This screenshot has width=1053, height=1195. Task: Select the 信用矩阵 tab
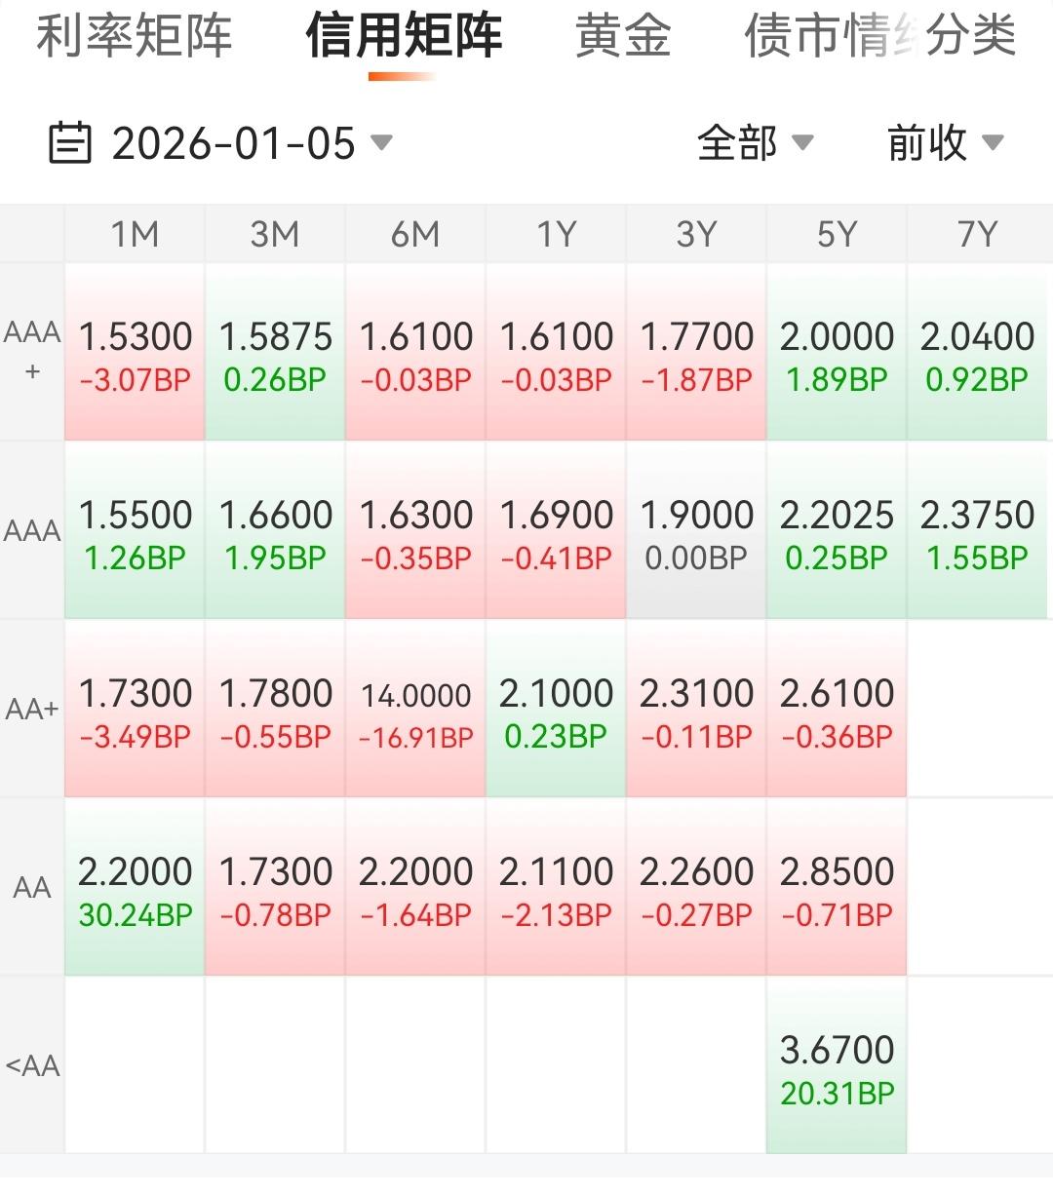(x=404, y=35)
